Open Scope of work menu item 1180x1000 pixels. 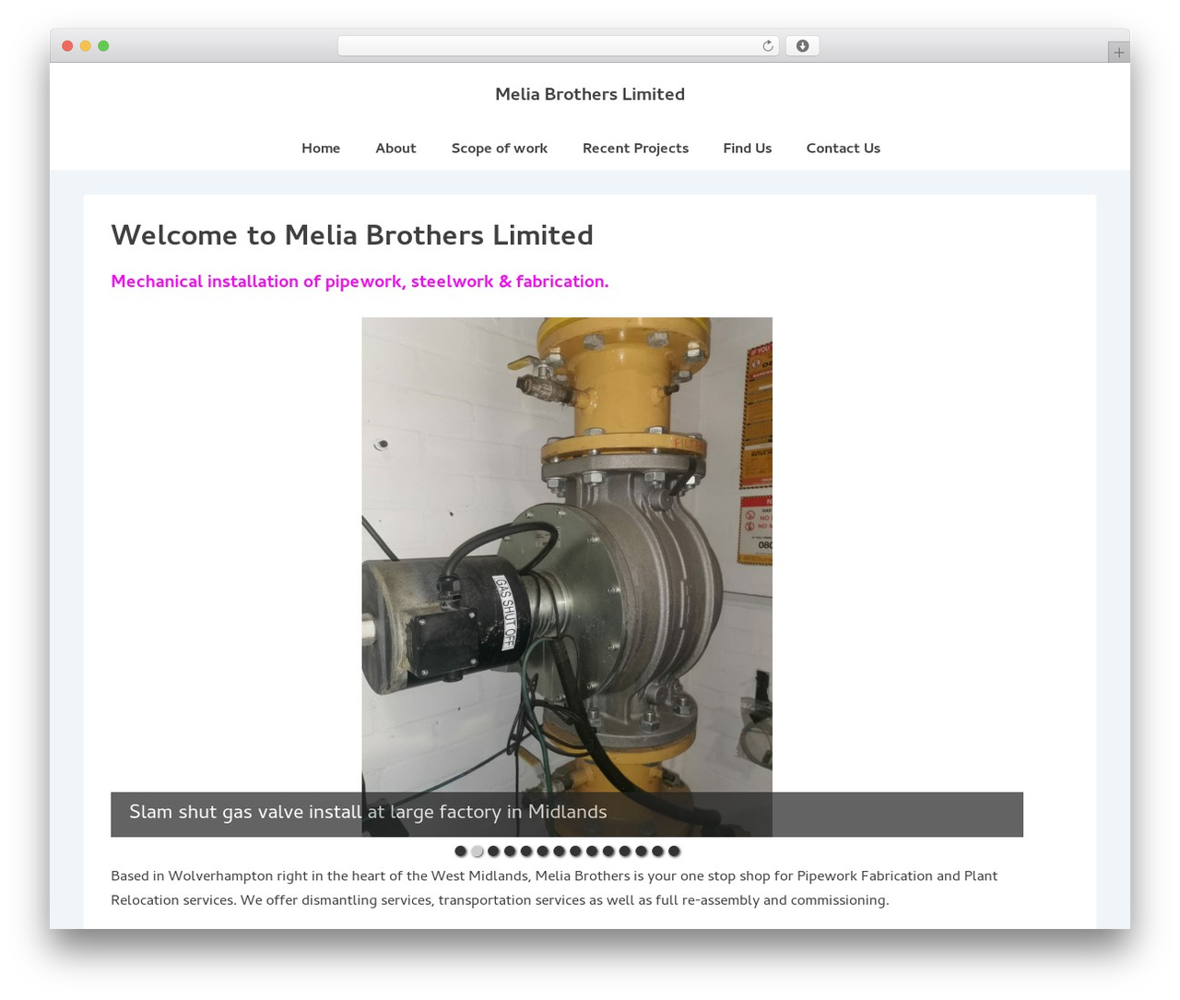click(500, 149)
